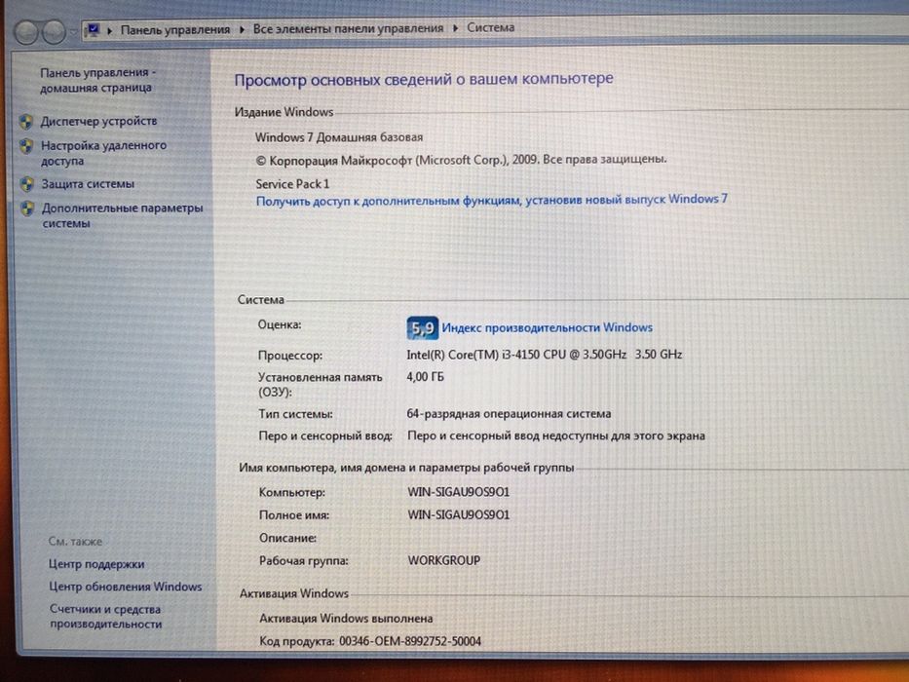
Task: Open Защита системы link
Action: point(88,184)
